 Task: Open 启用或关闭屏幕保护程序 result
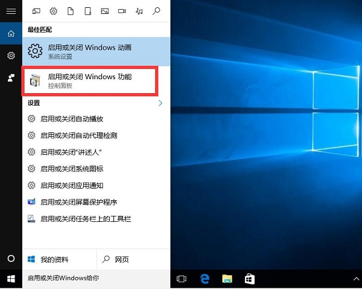click(97, 202)
